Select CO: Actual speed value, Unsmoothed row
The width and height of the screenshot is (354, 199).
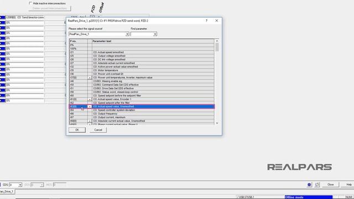[x=142, y=107]
